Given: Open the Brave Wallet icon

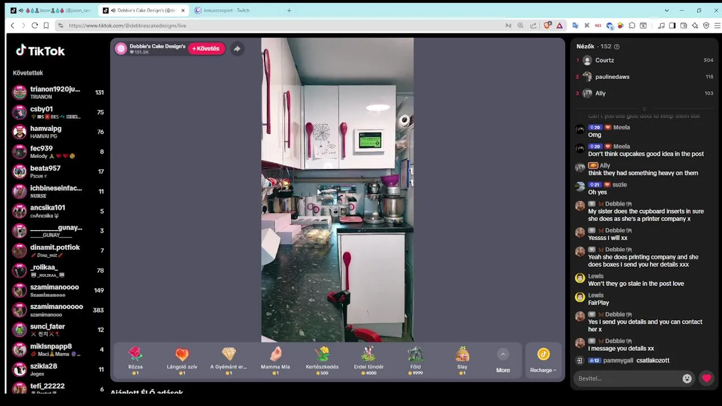Looking at the screenshot, I should (684, 25).
